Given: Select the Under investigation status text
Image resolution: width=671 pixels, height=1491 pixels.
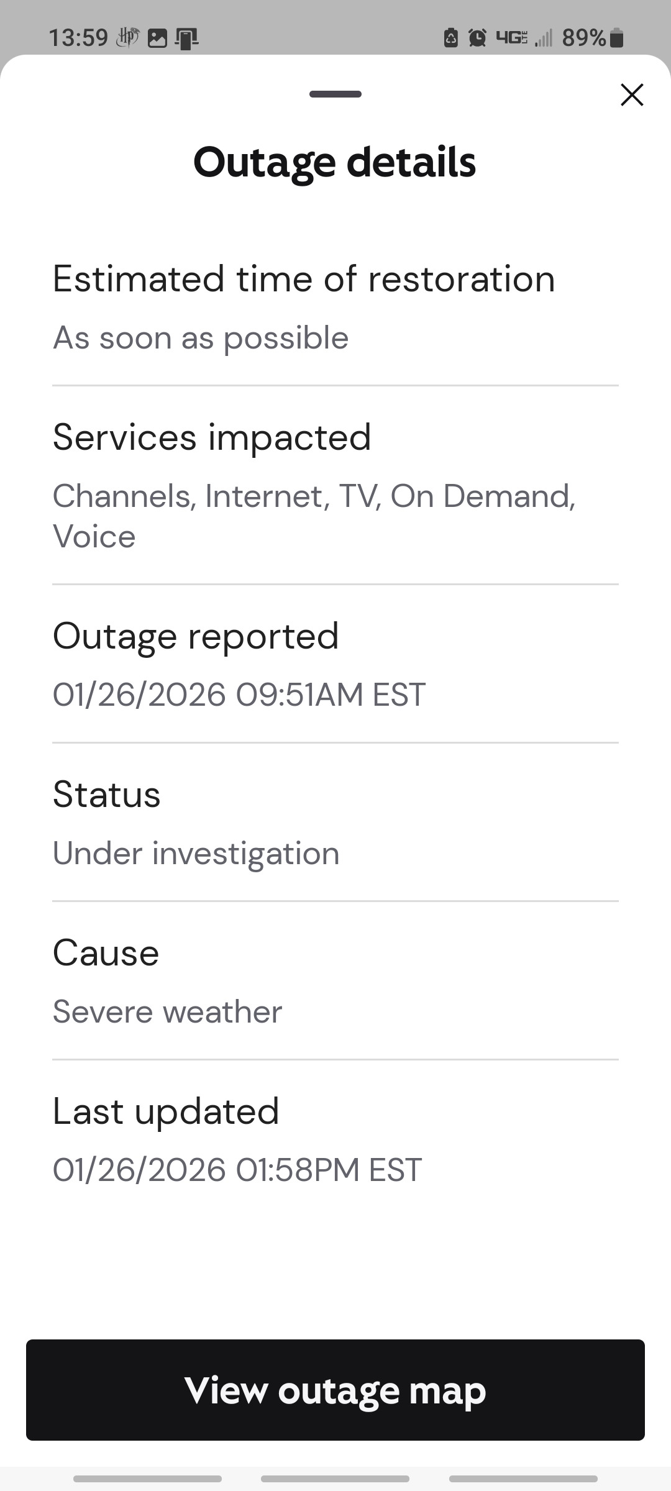Looking at the screenshot, I should tap(195, 852).
